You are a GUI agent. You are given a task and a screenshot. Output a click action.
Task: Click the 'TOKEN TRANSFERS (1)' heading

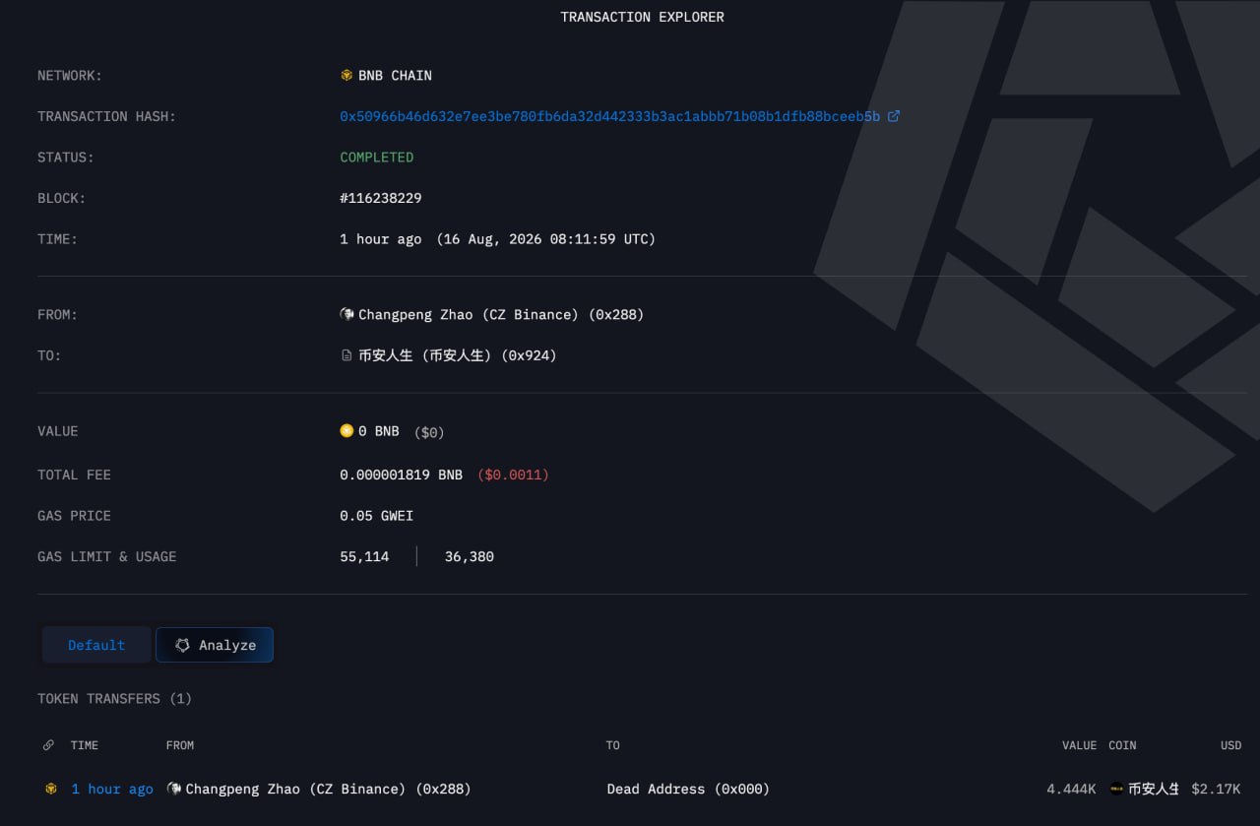coord(114,698)
